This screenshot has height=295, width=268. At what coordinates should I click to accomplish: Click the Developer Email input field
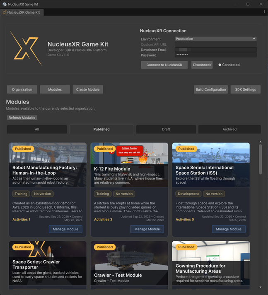(216, 50)
